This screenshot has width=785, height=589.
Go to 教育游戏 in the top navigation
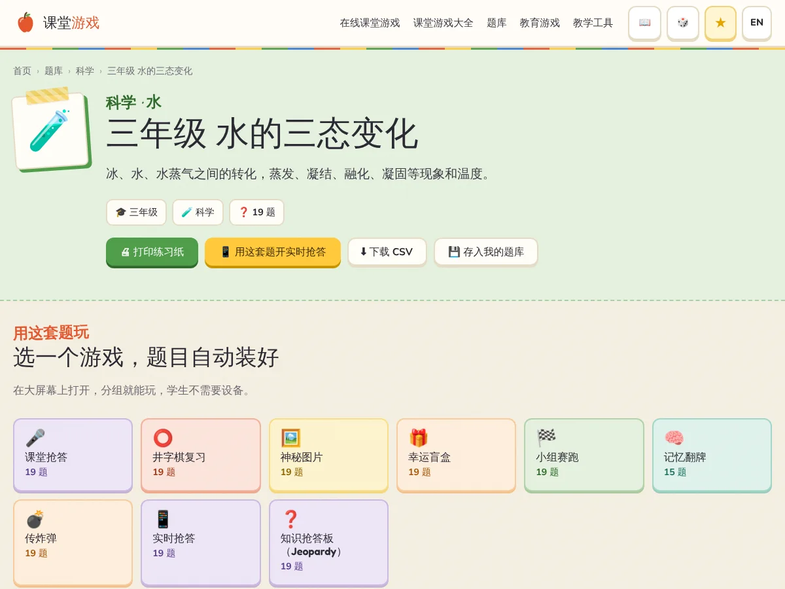(540, 23)
